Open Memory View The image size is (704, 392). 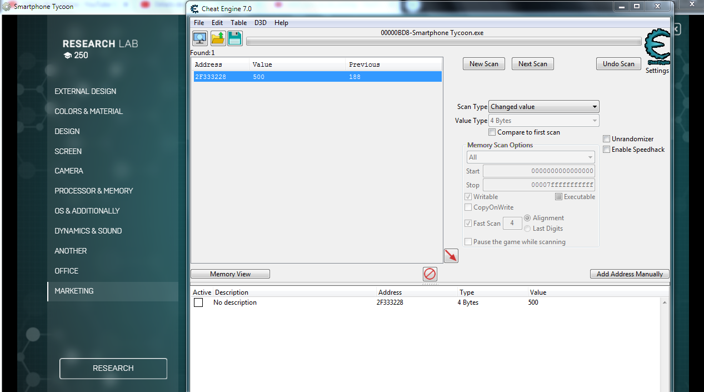tap(231, 274)
